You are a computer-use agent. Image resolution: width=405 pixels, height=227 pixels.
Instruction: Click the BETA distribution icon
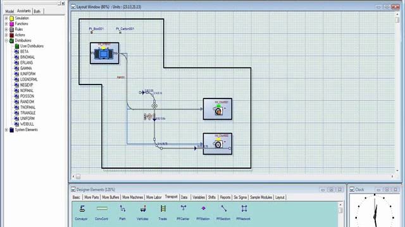pos(17,52)
